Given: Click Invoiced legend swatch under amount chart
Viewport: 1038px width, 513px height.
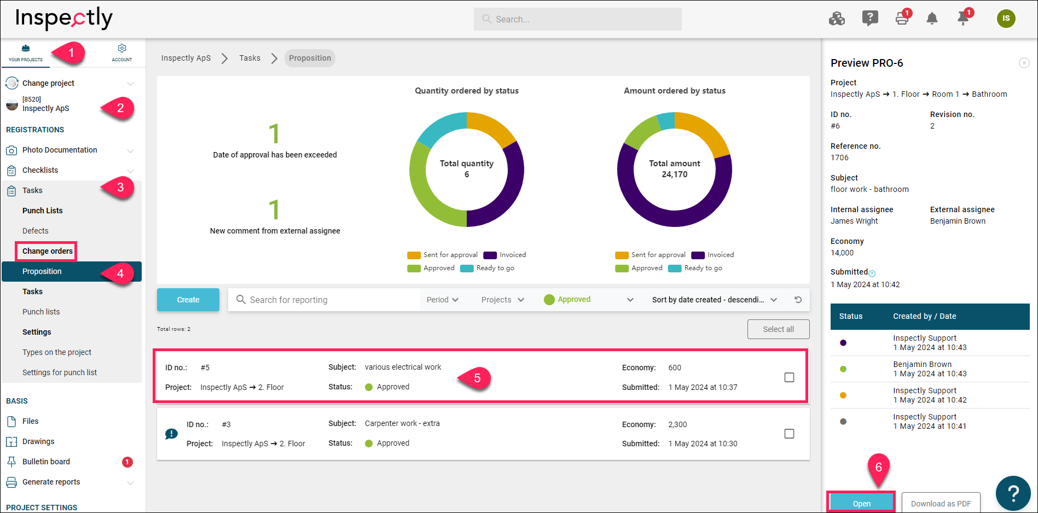Looking at the screenshot, I should pos(698,255).
